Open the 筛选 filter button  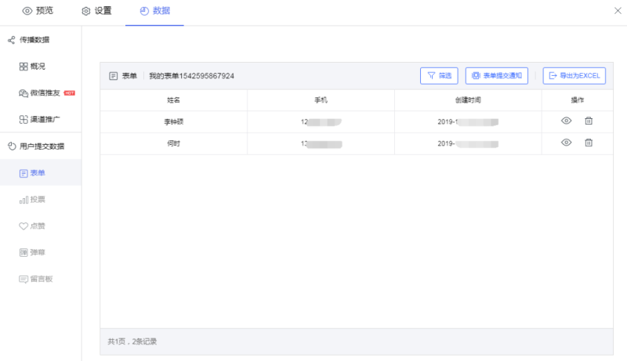[439, 76]
